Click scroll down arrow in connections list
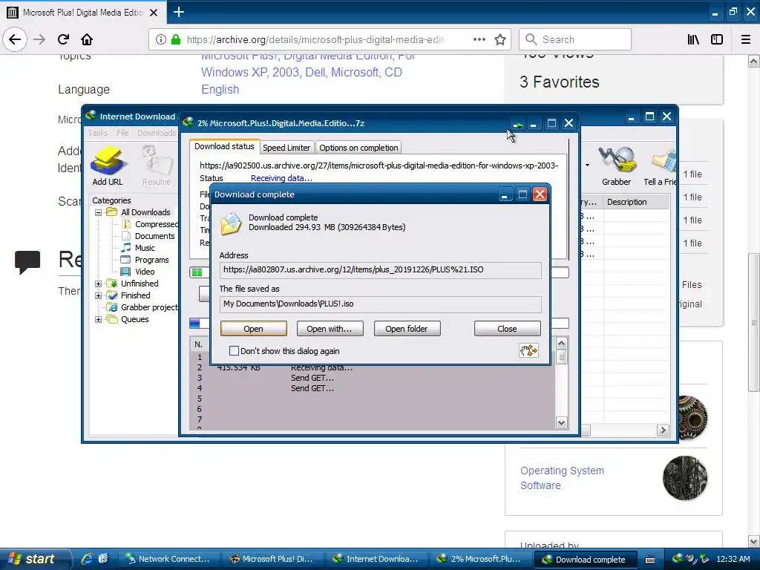The image size is (760, 570). [x=561, y=422]
